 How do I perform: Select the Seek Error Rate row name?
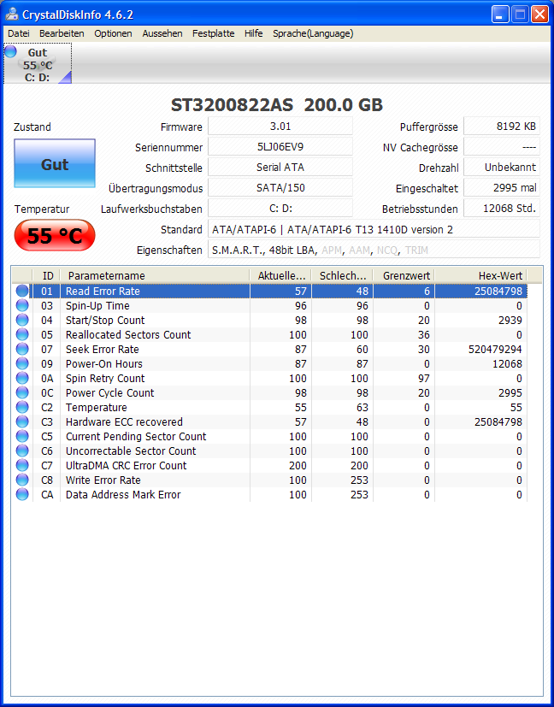[x=103, y=350]
